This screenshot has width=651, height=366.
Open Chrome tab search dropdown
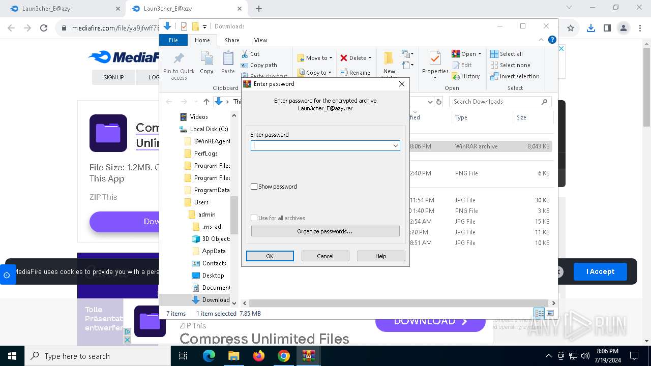click(x=569, y=8)
